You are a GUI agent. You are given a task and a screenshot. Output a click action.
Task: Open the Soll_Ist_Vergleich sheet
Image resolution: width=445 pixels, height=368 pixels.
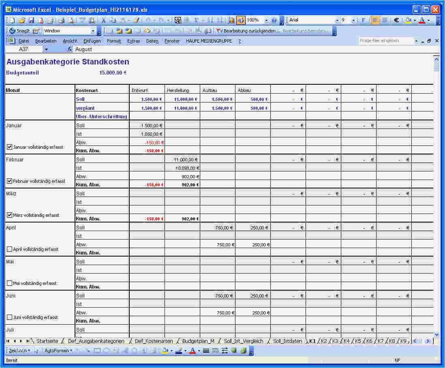[244, 341]
